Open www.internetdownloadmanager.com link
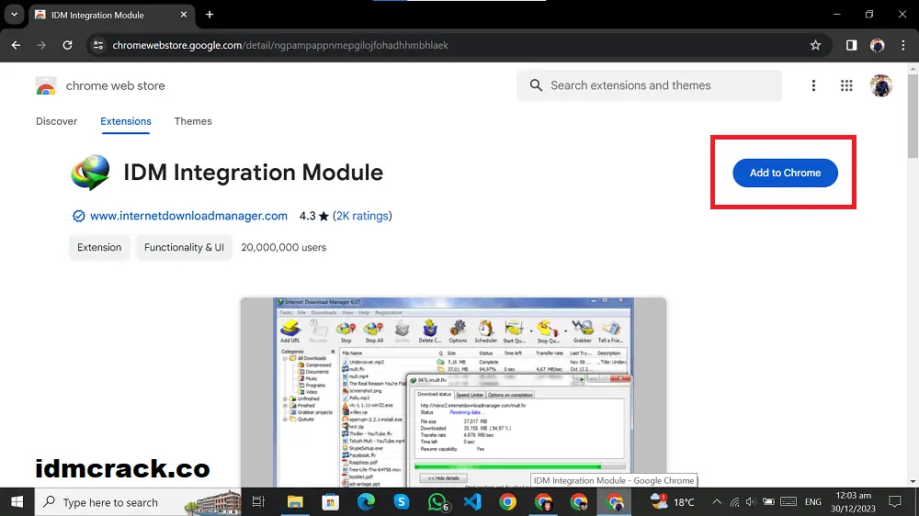The height and width of the screenshot is (516, 919). coord(188,216)
